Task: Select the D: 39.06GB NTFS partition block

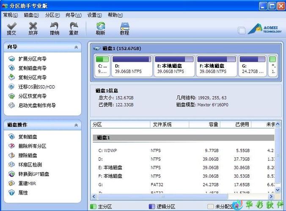Action: pyautogui.click(x=131, y=66)
